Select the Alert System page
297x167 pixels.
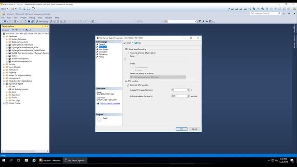(103, 50)
